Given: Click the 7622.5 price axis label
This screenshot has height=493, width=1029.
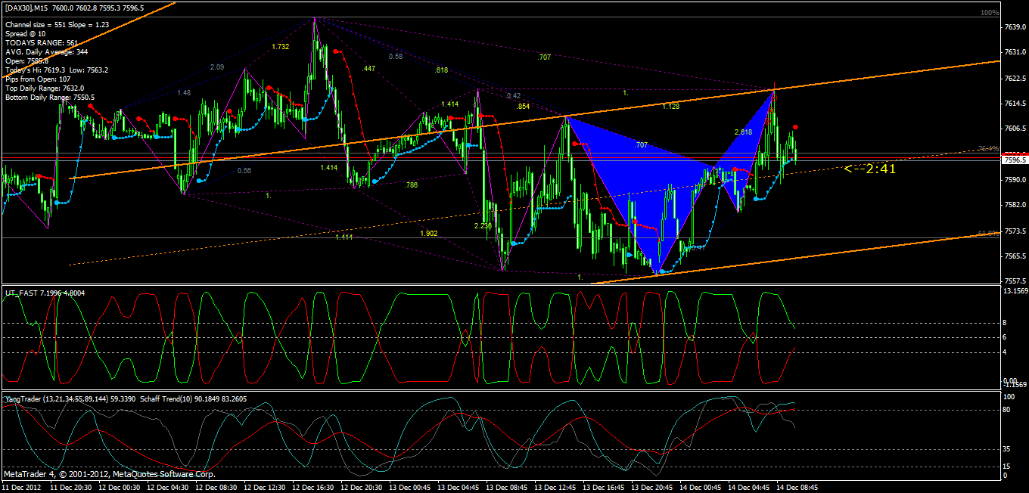Looking at the screenshot, I should click(x=1014, y=79).
